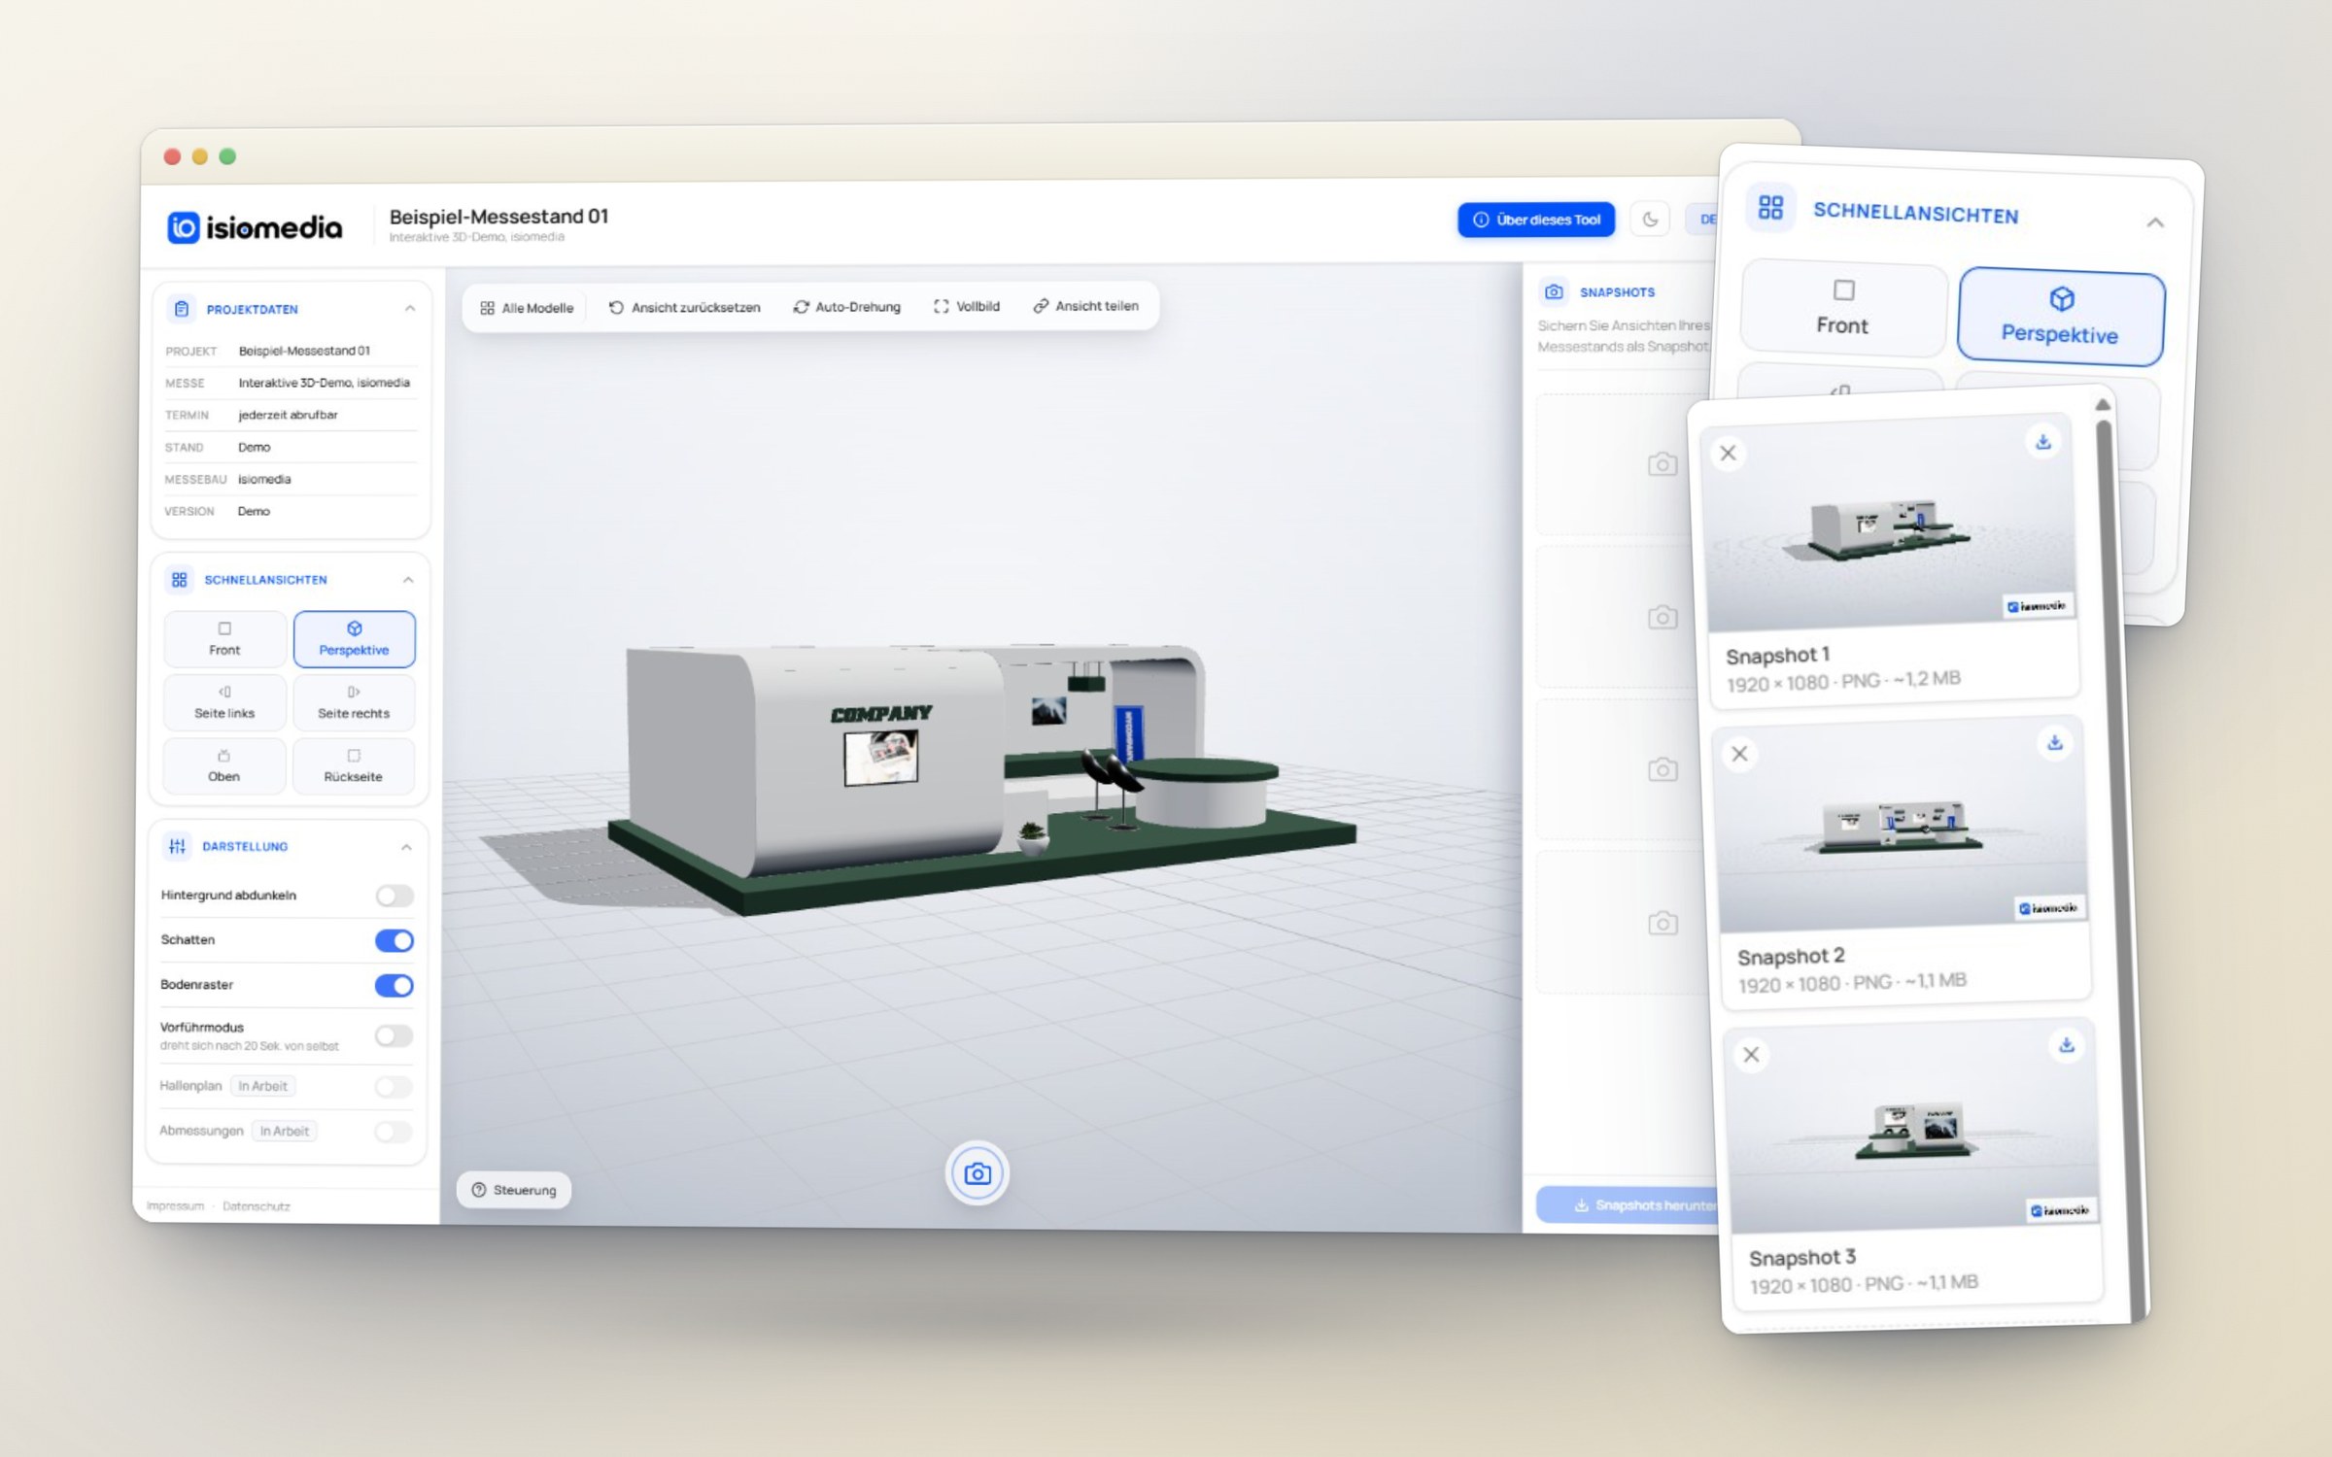Open the Impressum link
This screenshot has width=2332, height=1457.
click(x=176, y=1206)
